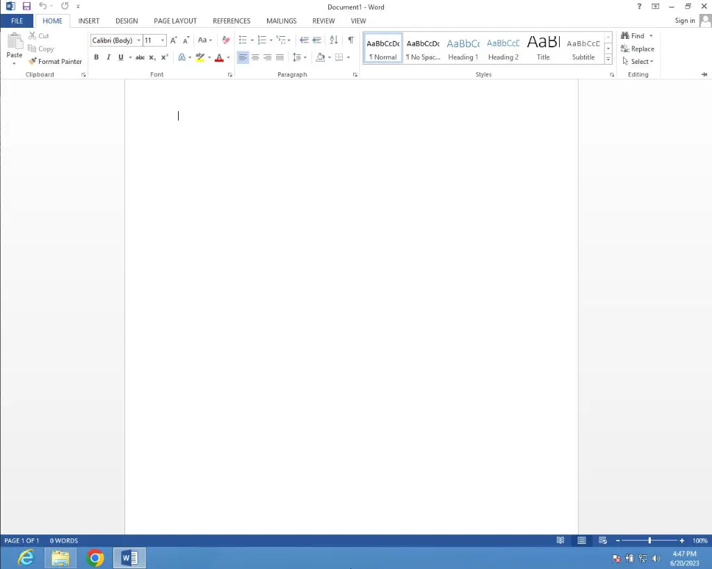712x569 pixels.
Task: Click the zoom slider handle
Action: click(649, 541)
